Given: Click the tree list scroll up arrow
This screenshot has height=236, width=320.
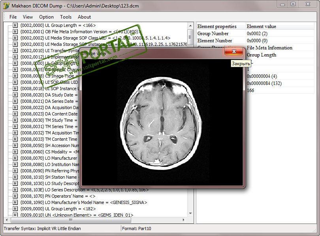Looking at the screenshot, I should coord(190,26).
